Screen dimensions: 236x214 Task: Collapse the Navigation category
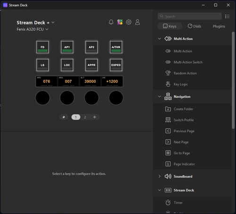click(x=160, y=96)
